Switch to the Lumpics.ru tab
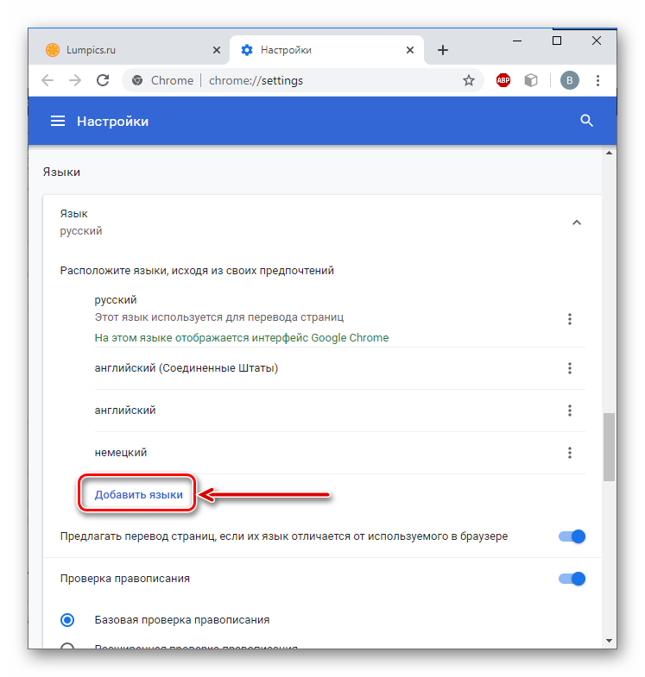Screen dimensions: 645x677 coord(129,50)
